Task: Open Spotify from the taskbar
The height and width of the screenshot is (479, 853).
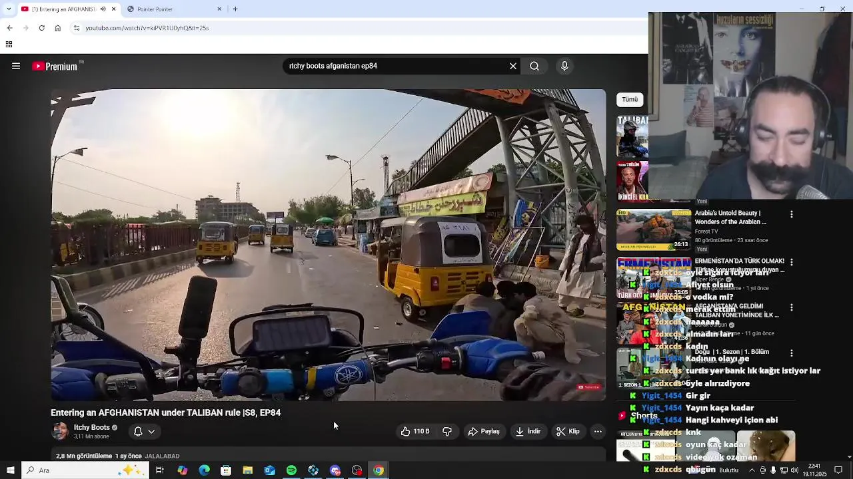Action: tap(291, 470)
